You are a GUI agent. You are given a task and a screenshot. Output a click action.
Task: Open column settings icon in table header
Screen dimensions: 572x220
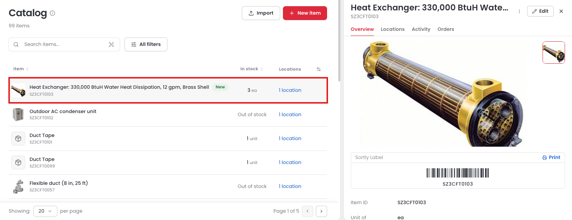click(x=319, y=69)
